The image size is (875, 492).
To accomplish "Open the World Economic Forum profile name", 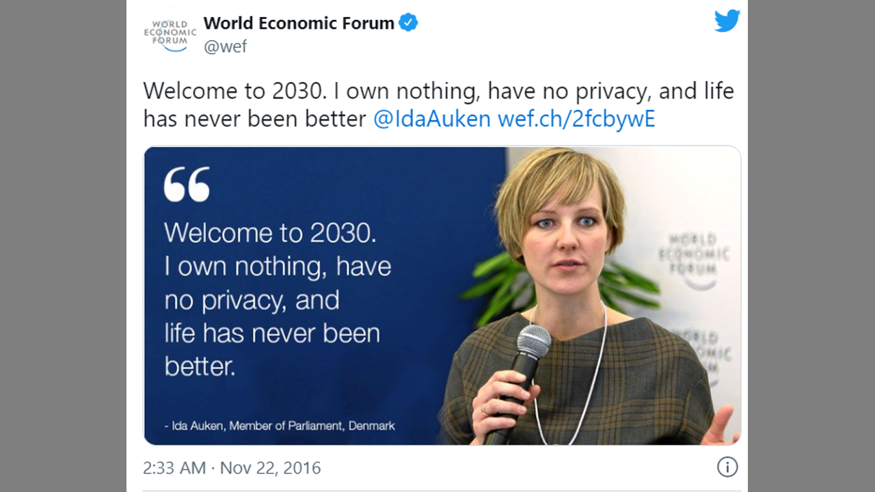I will 299,23.
